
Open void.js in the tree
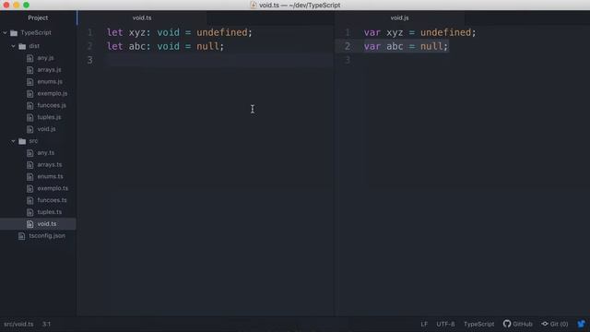click(x=47, y=129)
